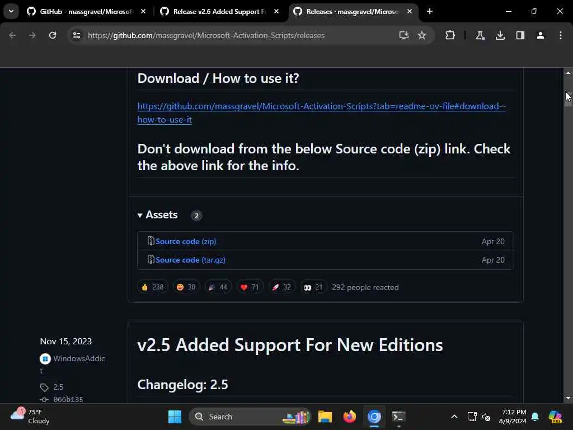Toggle the eyes reaction 21
The image size is (573, 430).
click(313, 287)
